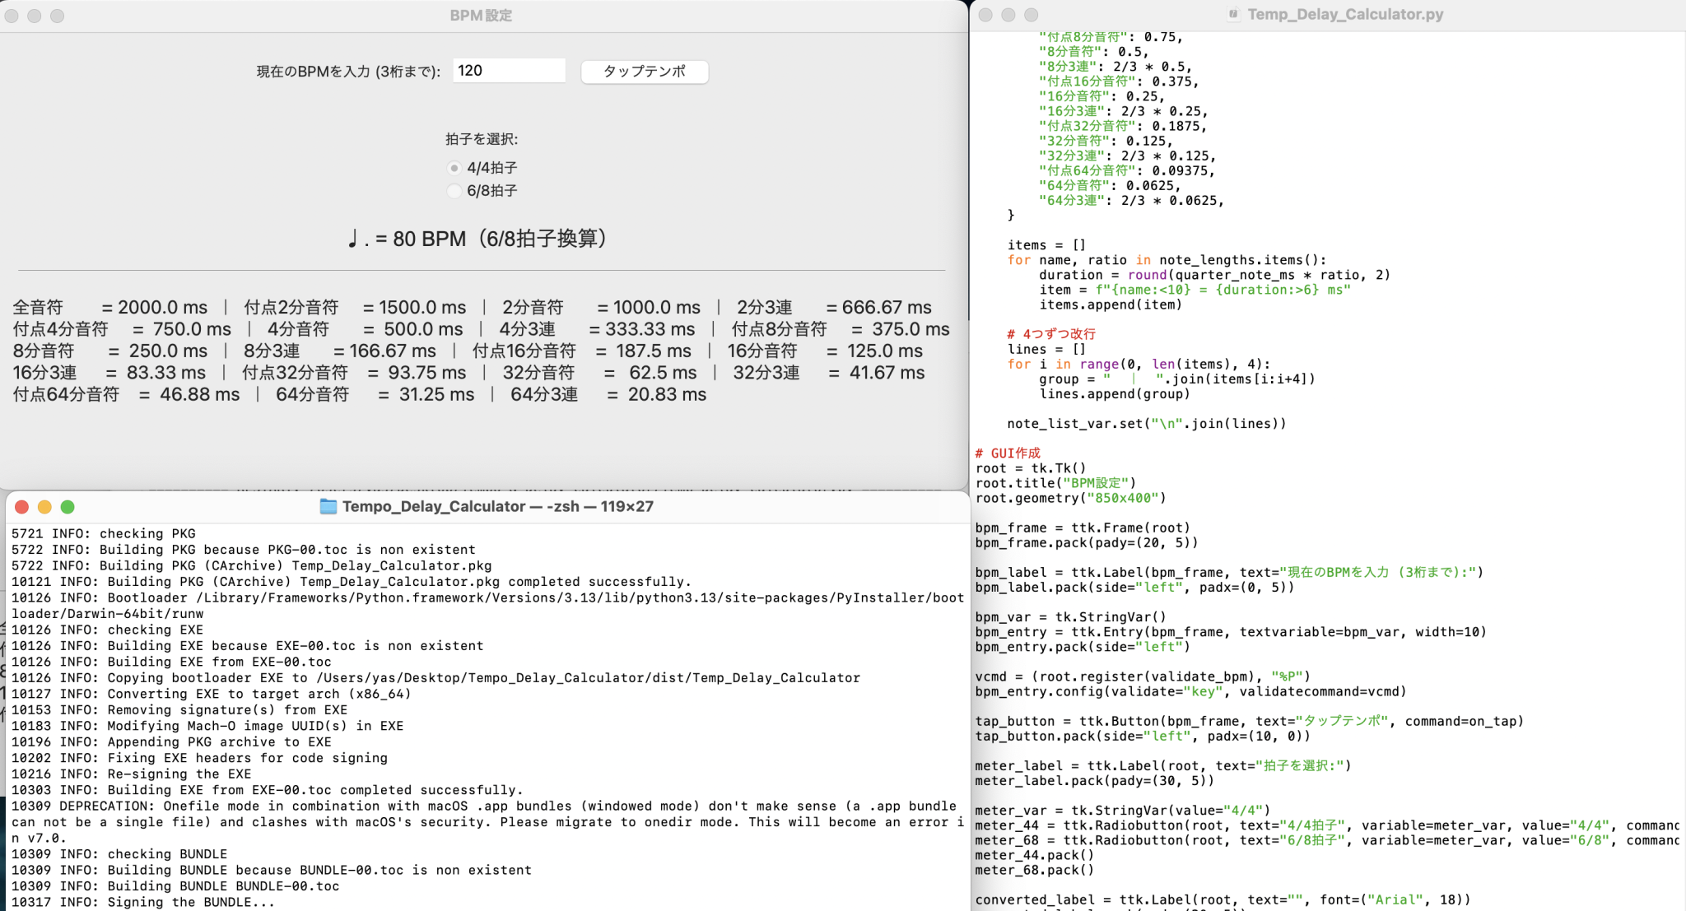Minimize the Temp_Delay_Calculator.py editor window
The image size is (1686, 911).
(x=1008, y=15)
